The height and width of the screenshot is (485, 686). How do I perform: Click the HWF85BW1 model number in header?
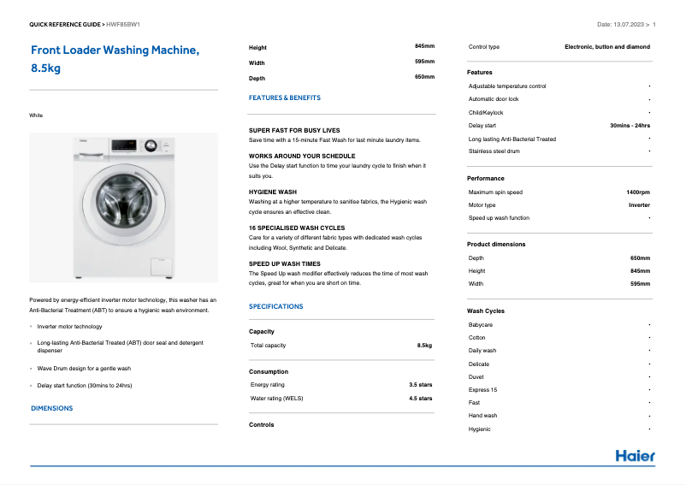(123, 25)
